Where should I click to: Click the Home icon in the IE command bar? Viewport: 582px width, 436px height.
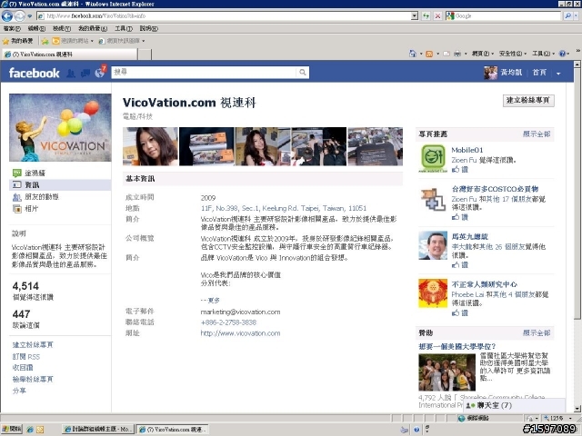pyautogui.click(x=412, y=54)
